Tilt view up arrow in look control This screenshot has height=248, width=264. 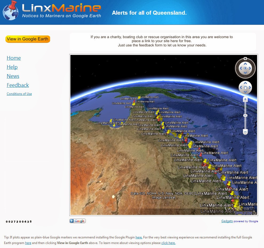coord(245,64)
